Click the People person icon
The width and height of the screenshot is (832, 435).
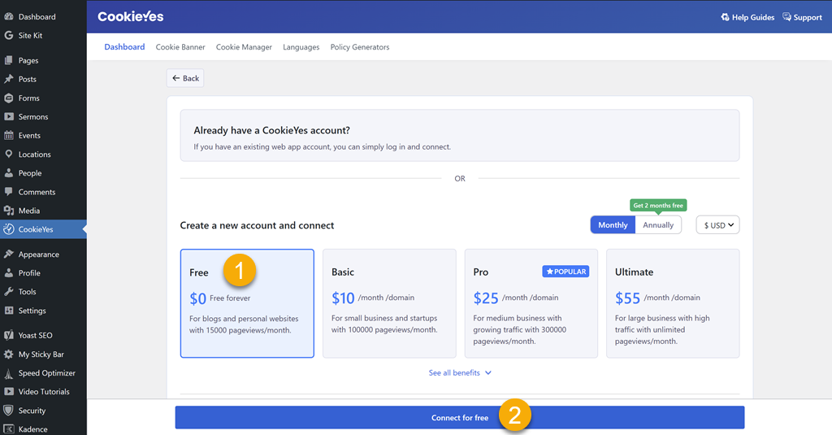point(8,172)
